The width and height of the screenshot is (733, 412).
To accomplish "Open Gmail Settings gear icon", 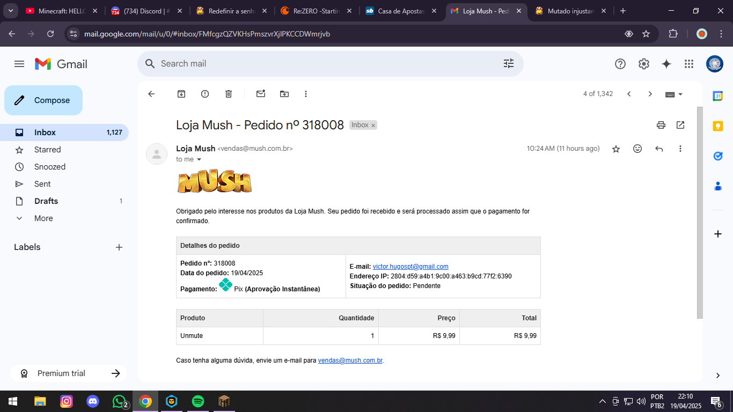I will (x=644, y=64).
